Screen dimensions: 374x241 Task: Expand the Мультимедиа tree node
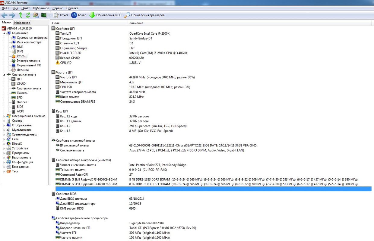tap(4, 130)
